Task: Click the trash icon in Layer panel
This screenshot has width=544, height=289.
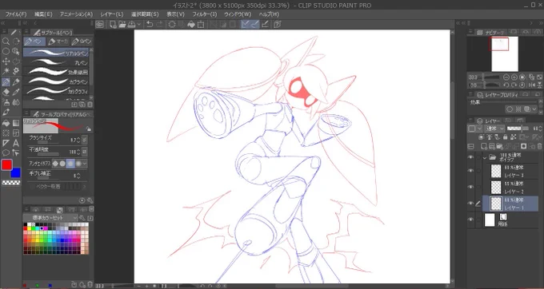Action: 539,146
